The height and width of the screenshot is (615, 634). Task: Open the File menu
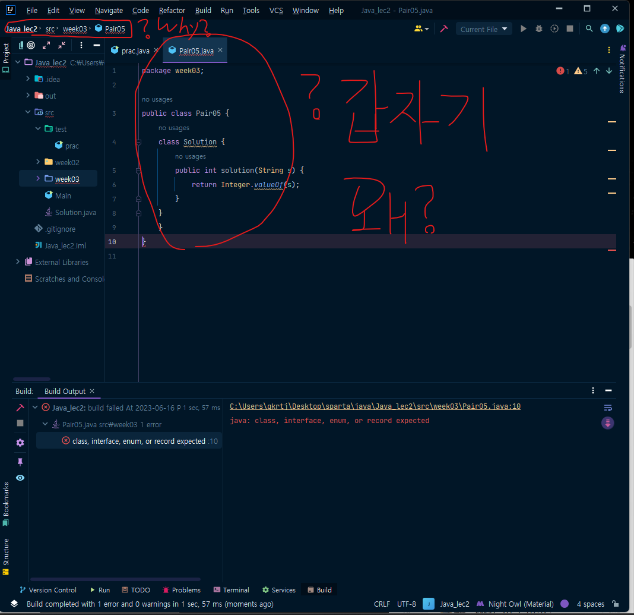(x=31, y=11)
